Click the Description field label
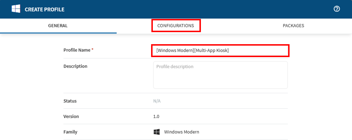This screenshot has height=140, width=352. coord(75,66)
